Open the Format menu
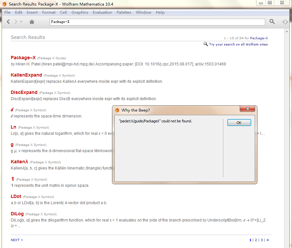Screen dimensions: 292x248 point(49,12)
